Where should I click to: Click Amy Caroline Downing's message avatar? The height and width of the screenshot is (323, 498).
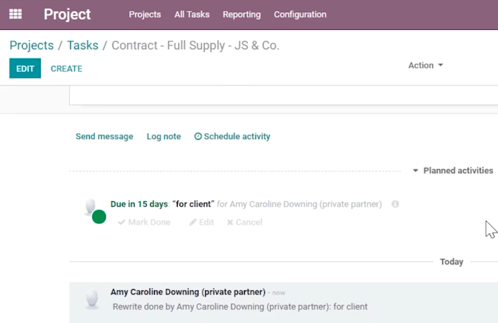[x=92, y=299]
